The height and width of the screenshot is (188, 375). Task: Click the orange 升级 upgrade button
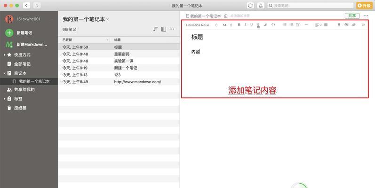point(364,6)
